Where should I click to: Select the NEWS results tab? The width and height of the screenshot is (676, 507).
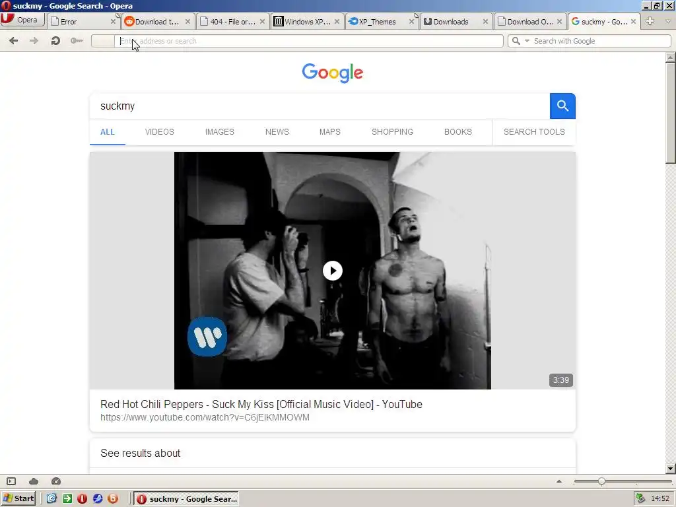[x=277, y=132]
